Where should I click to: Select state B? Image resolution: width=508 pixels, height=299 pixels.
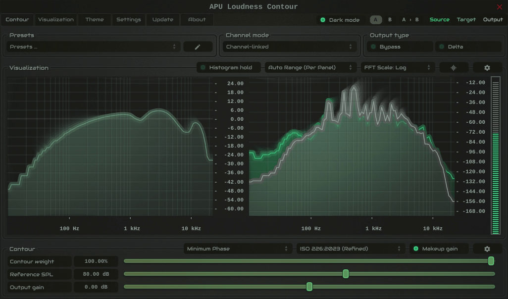click(390, 20)
